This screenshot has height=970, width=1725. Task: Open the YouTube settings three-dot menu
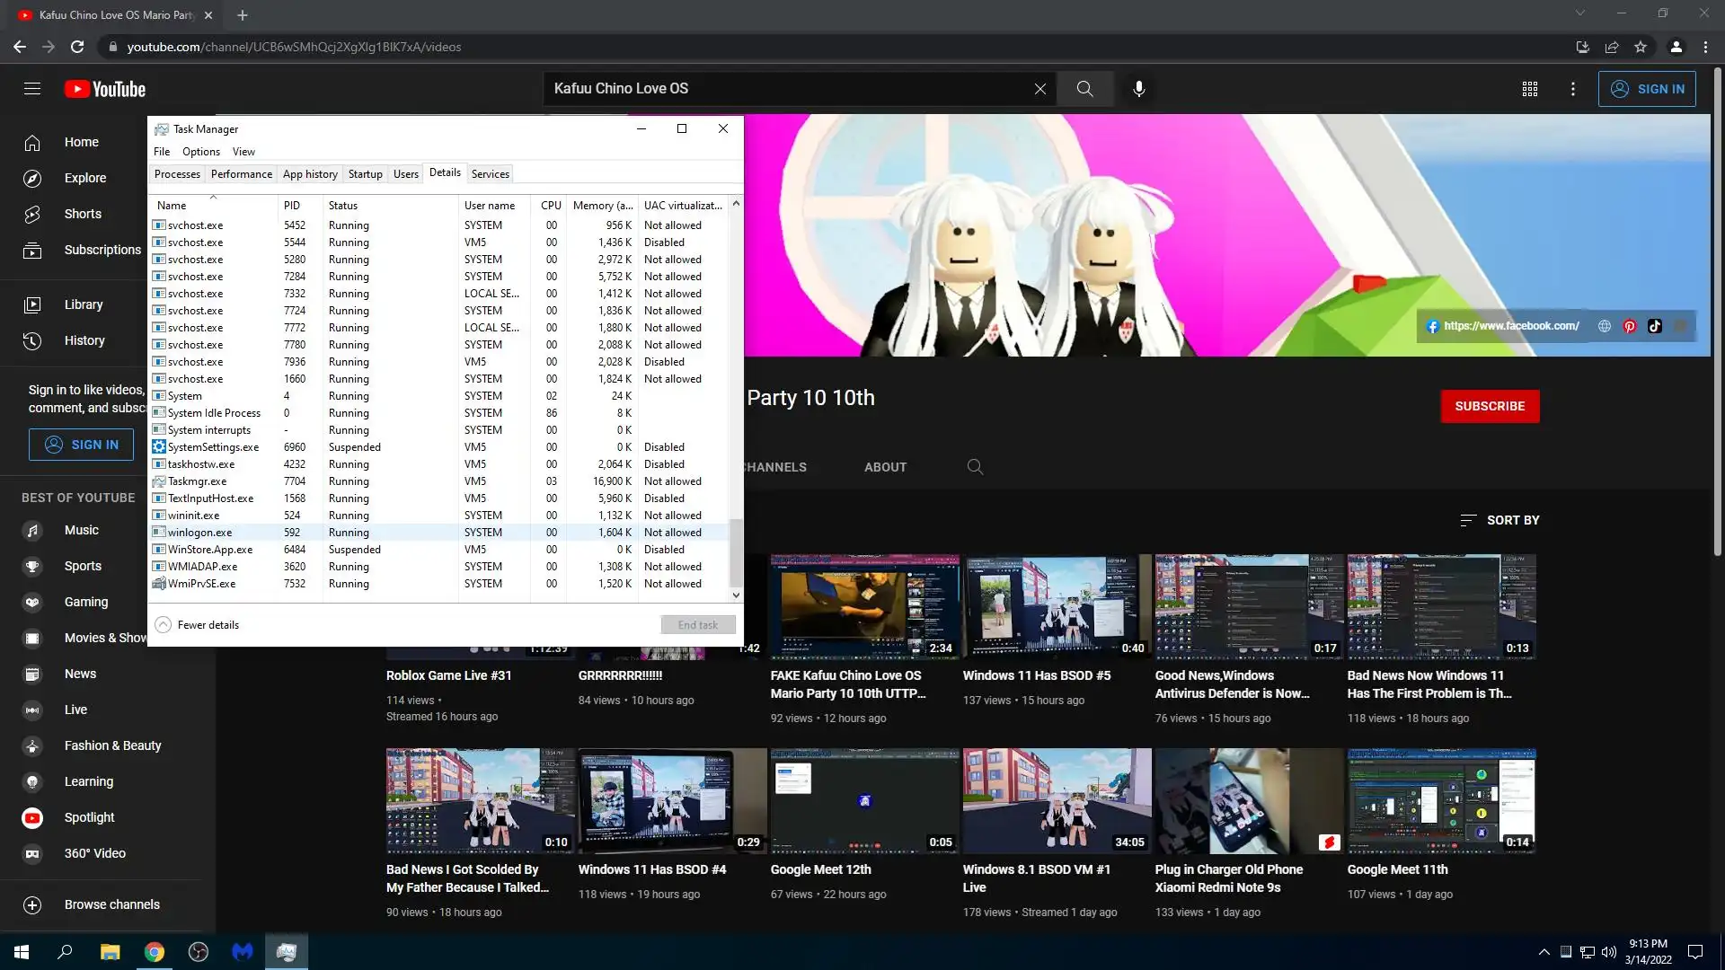[1572, 89]
